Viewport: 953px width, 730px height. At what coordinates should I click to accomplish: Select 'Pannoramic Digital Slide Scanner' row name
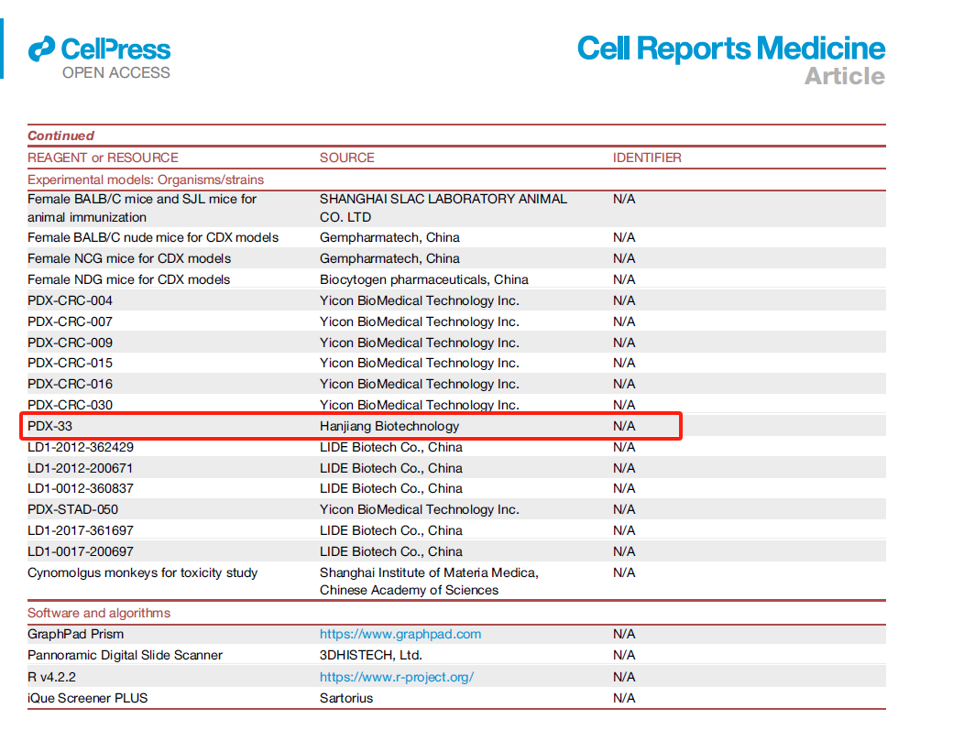(x=125, y=655)
